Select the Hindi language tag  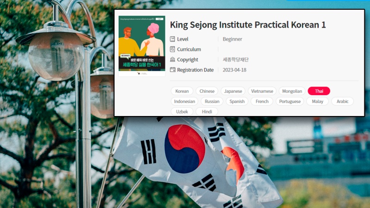[x=207, y=111]
